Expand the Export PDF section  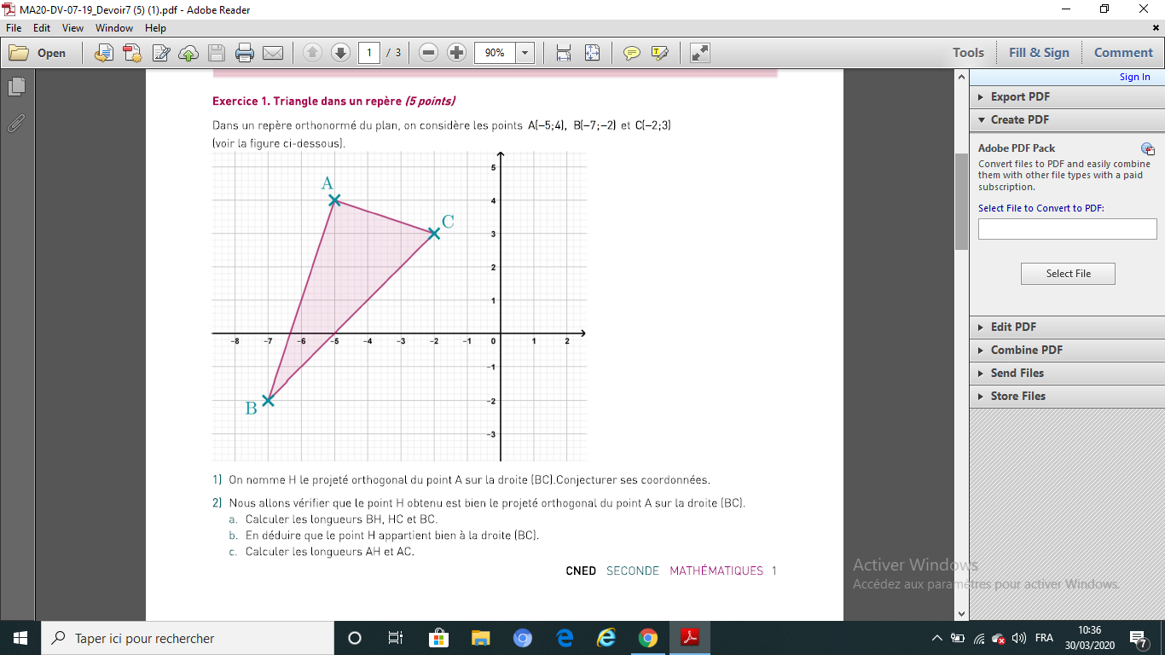[x=1020, y=96]
